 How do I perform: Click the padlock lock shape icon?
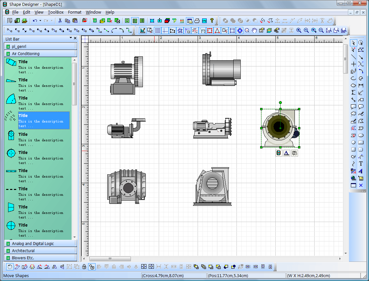coord(84,267)
